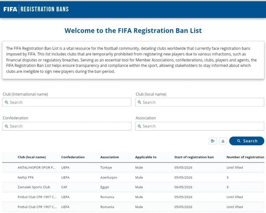Open the Confederation search dropdown
This screenshot has height=213, width=266.
click(x=67, y=126)
